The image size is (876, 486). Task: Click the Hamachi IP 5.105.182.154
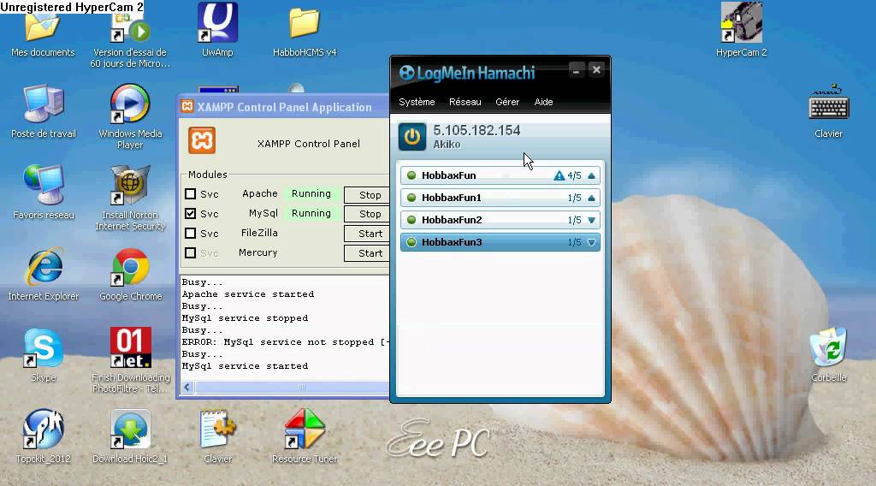pyautogui.click(x=476, y=130)
